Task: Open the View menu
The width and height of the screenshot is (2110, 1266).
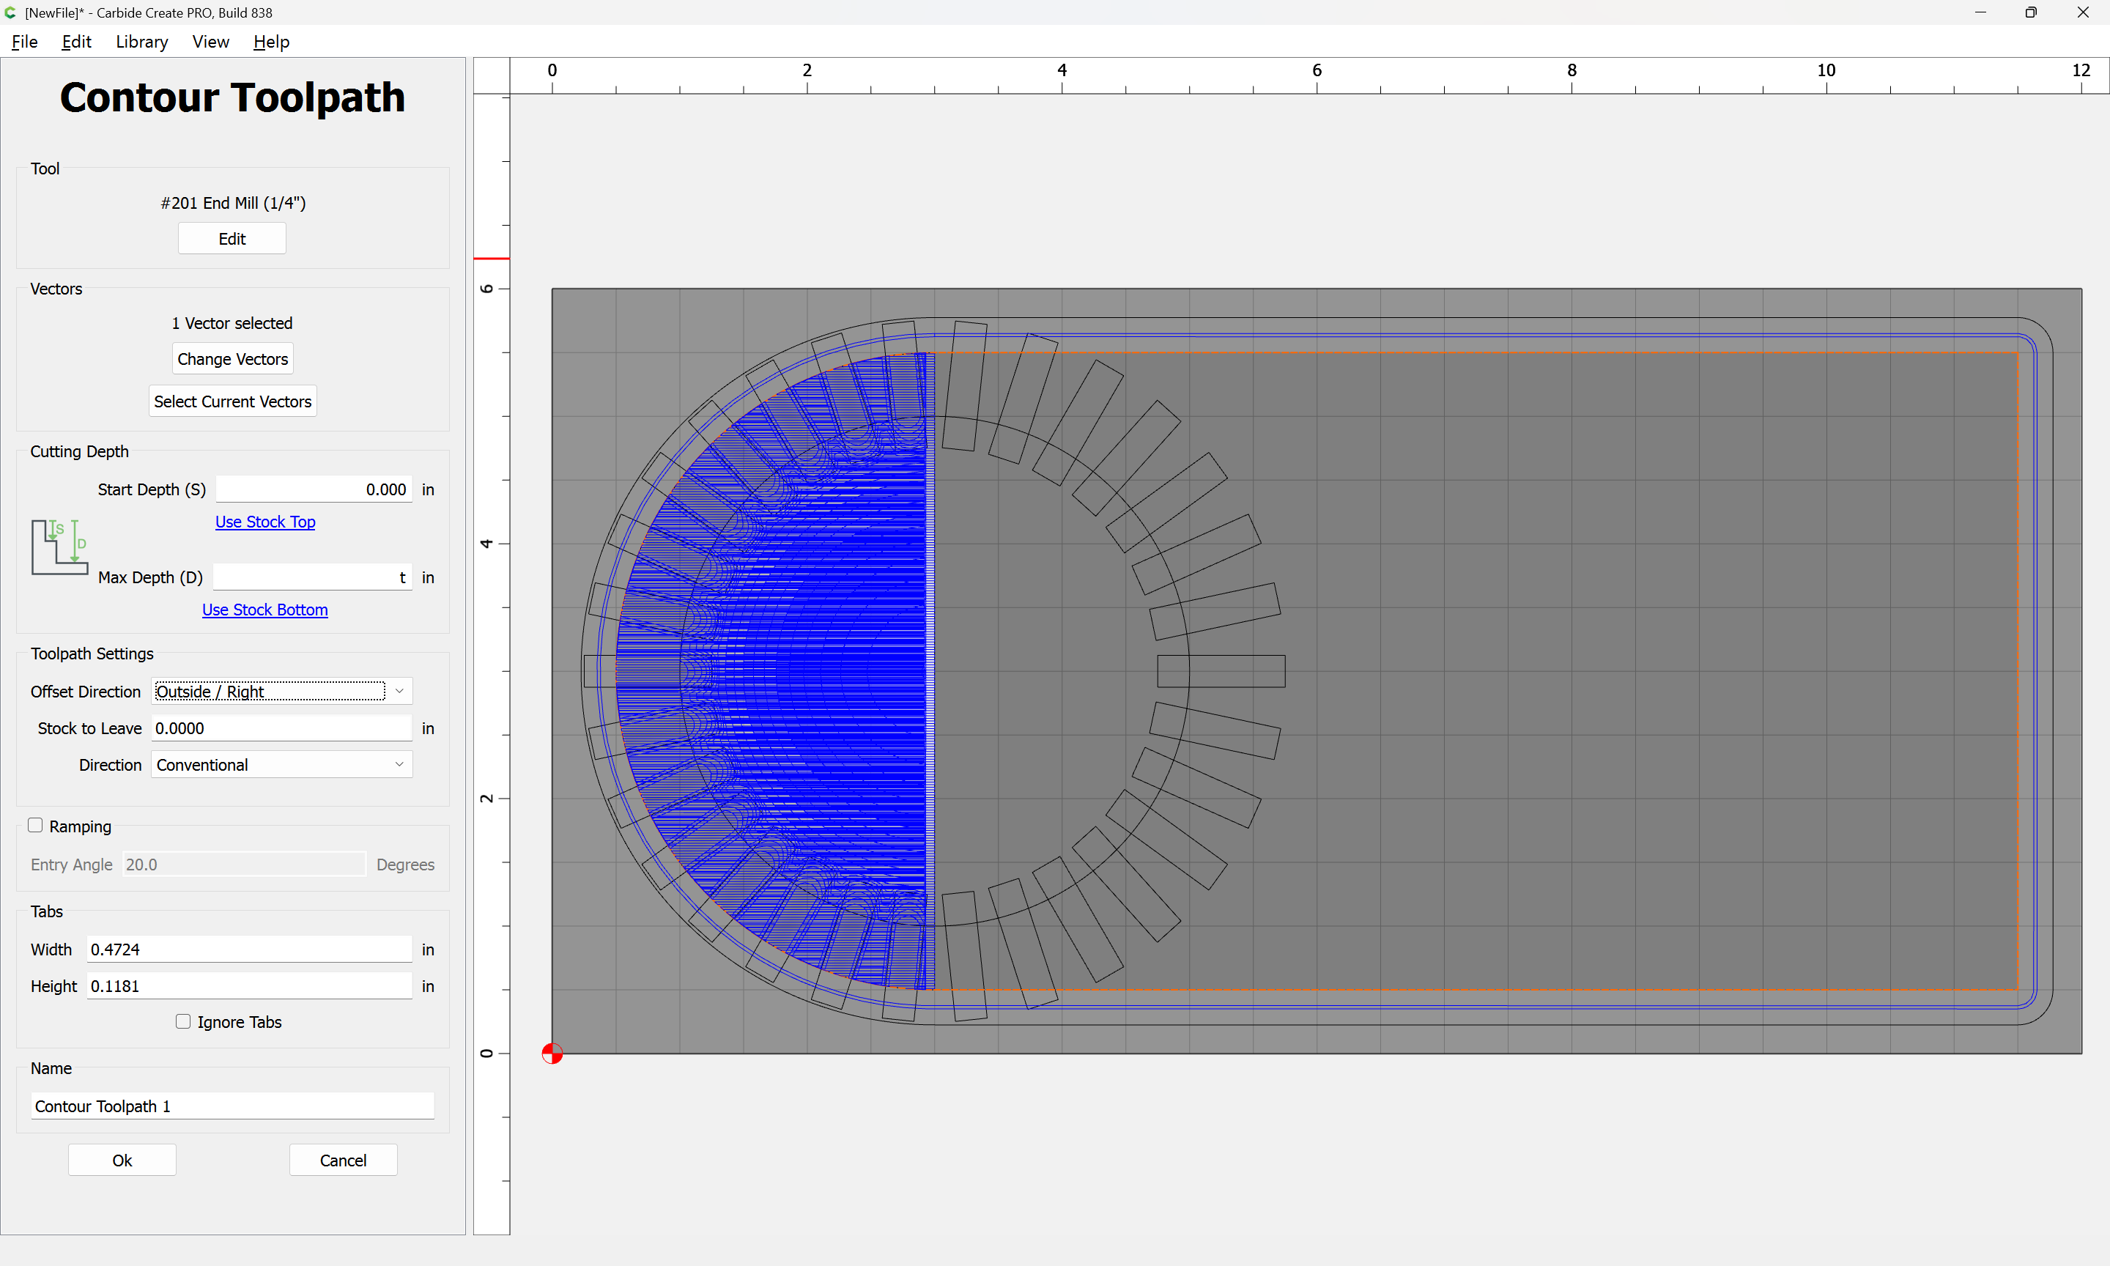Action: [x=210, y=42]
